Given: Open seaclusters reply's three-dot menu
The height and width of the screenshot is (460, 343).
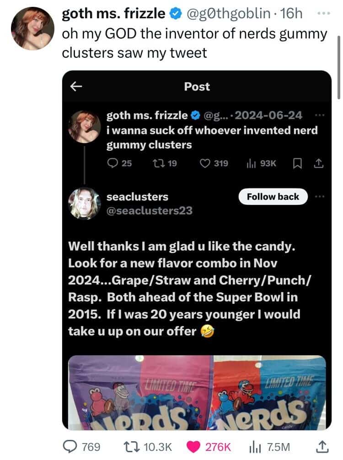Looking at the screenshot, I should pyautogui.click(x=320, y=196).
